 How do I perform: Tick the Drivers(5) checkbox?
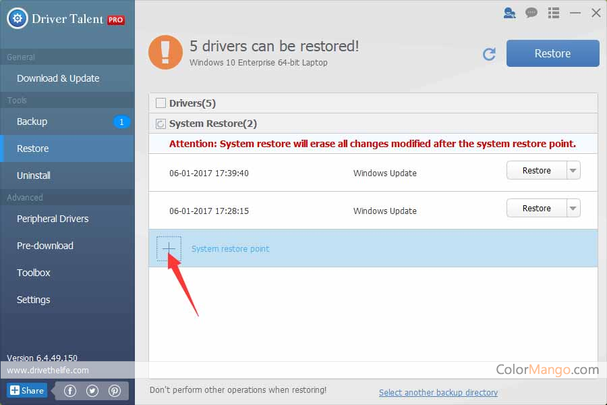click(x=161, y=103)
